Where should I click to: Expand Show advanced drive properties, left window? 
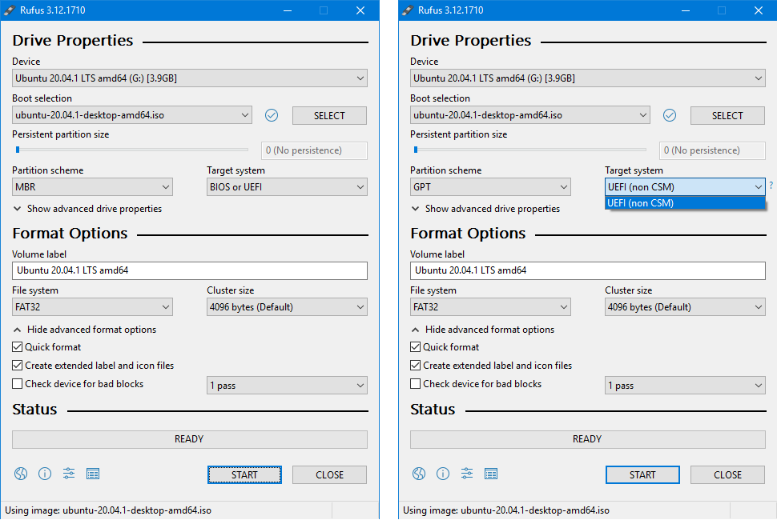(x=87, y=209)
